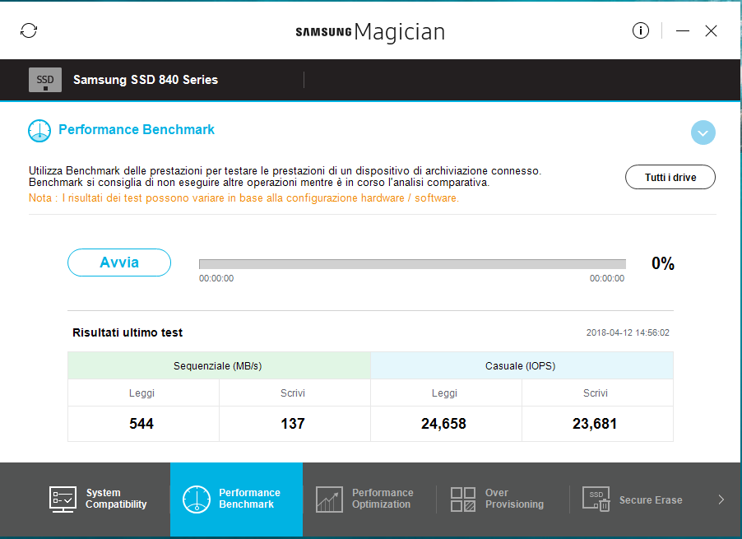Open the Over Provisioning tab
The height and width of the screenshot is (539, 742).
click(x=503, y=500)
